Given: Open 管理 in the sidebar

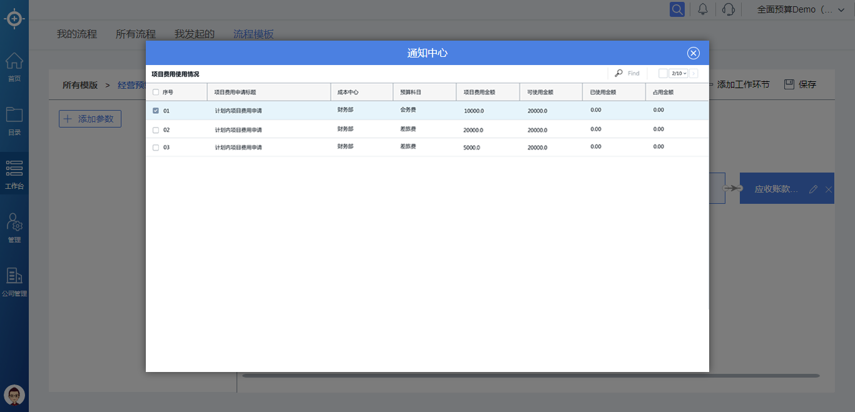Looking at the screenshot, I should point(14,228).
